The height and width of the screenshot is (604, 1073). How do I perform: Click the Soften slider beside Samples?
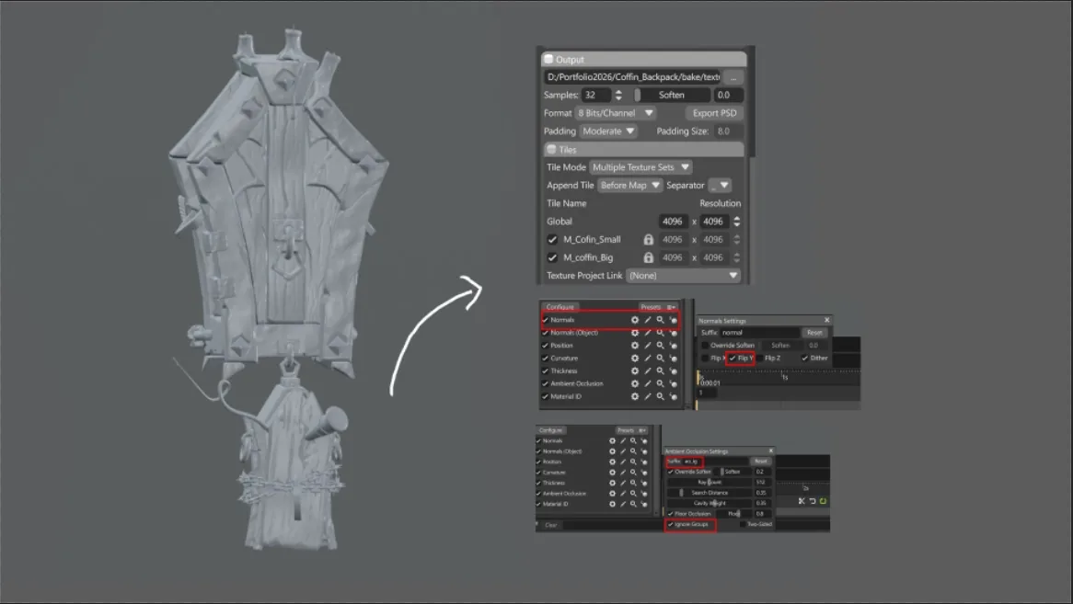pyautogui.click(x=671, y=95)
